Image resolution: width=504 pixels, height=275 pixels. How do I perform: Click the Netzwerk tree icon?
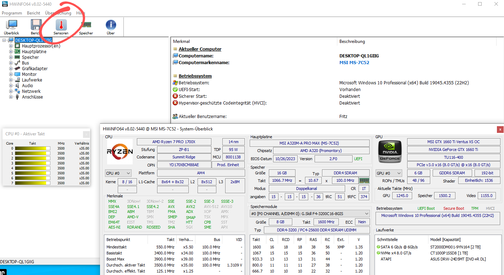click(x=17, y=91)
